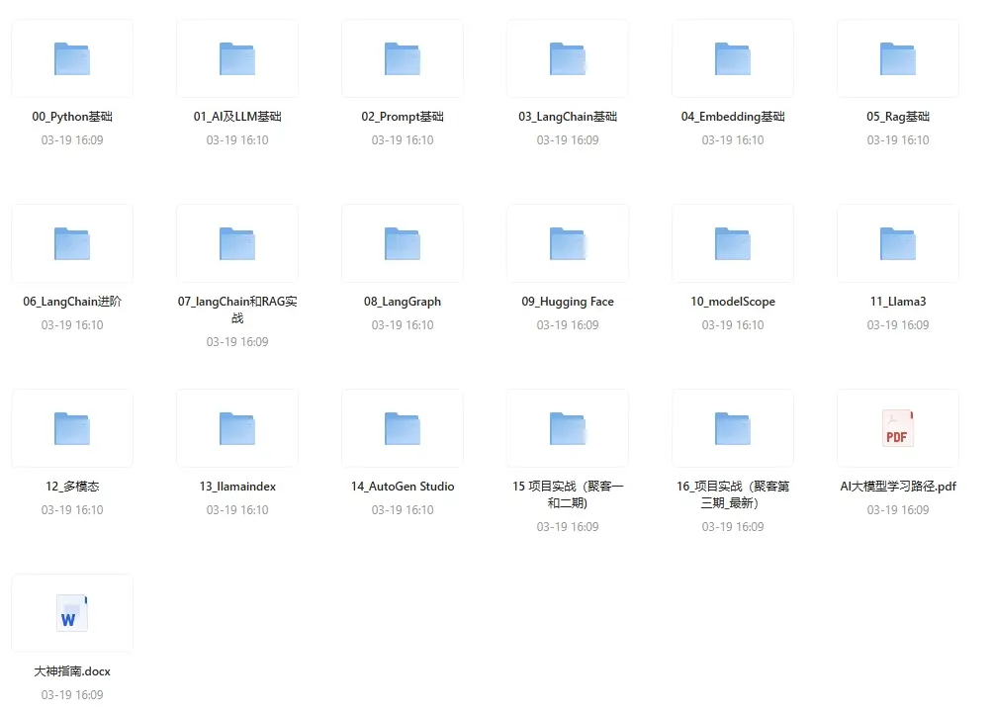
Task: Click the label 02_Prompt基础
Action: (x=403, y=117)
